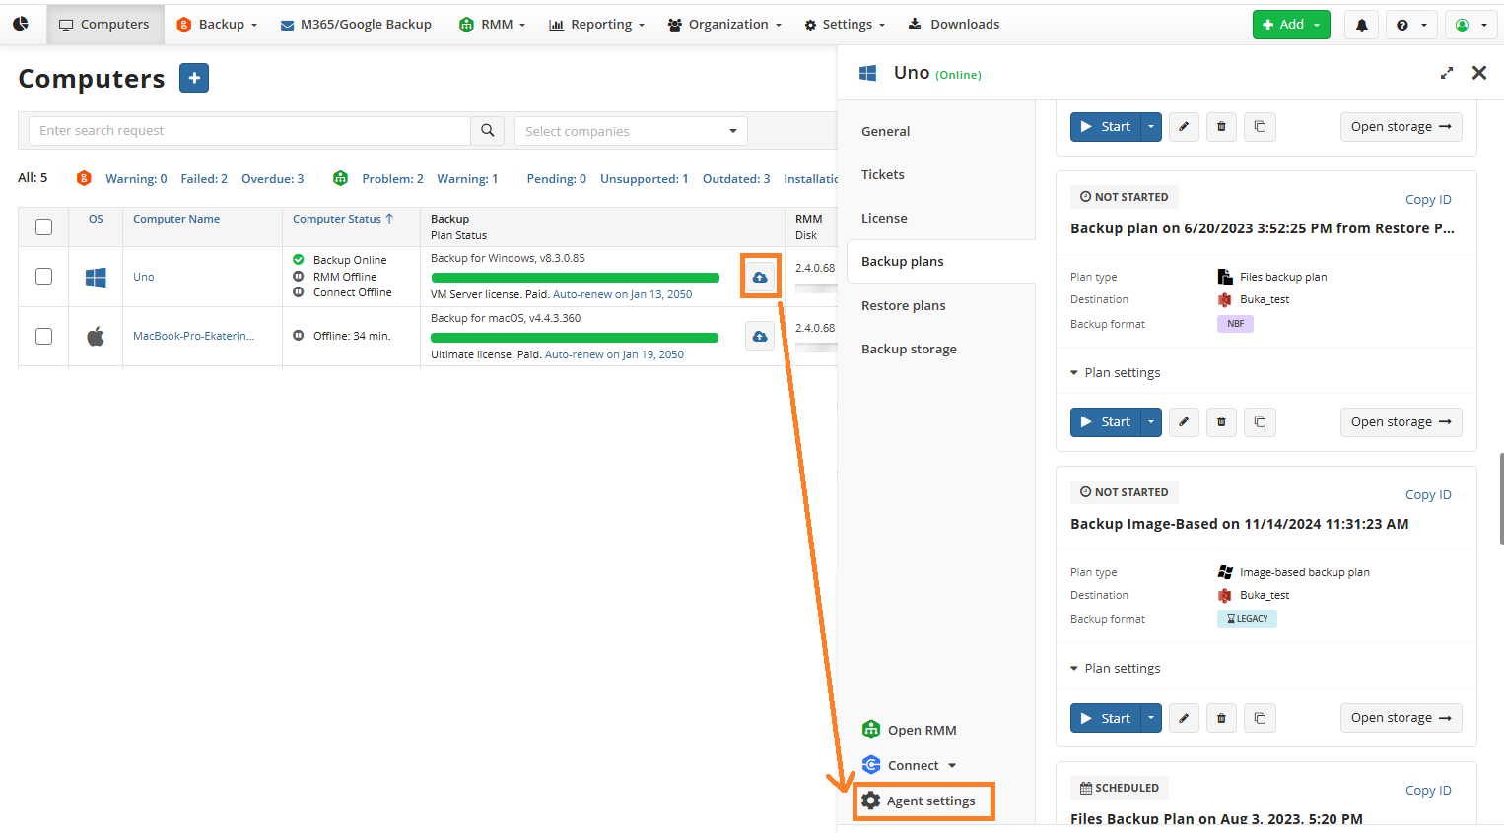Edit the Image-Based backup plan pencil icon

tap(1184, 718)
